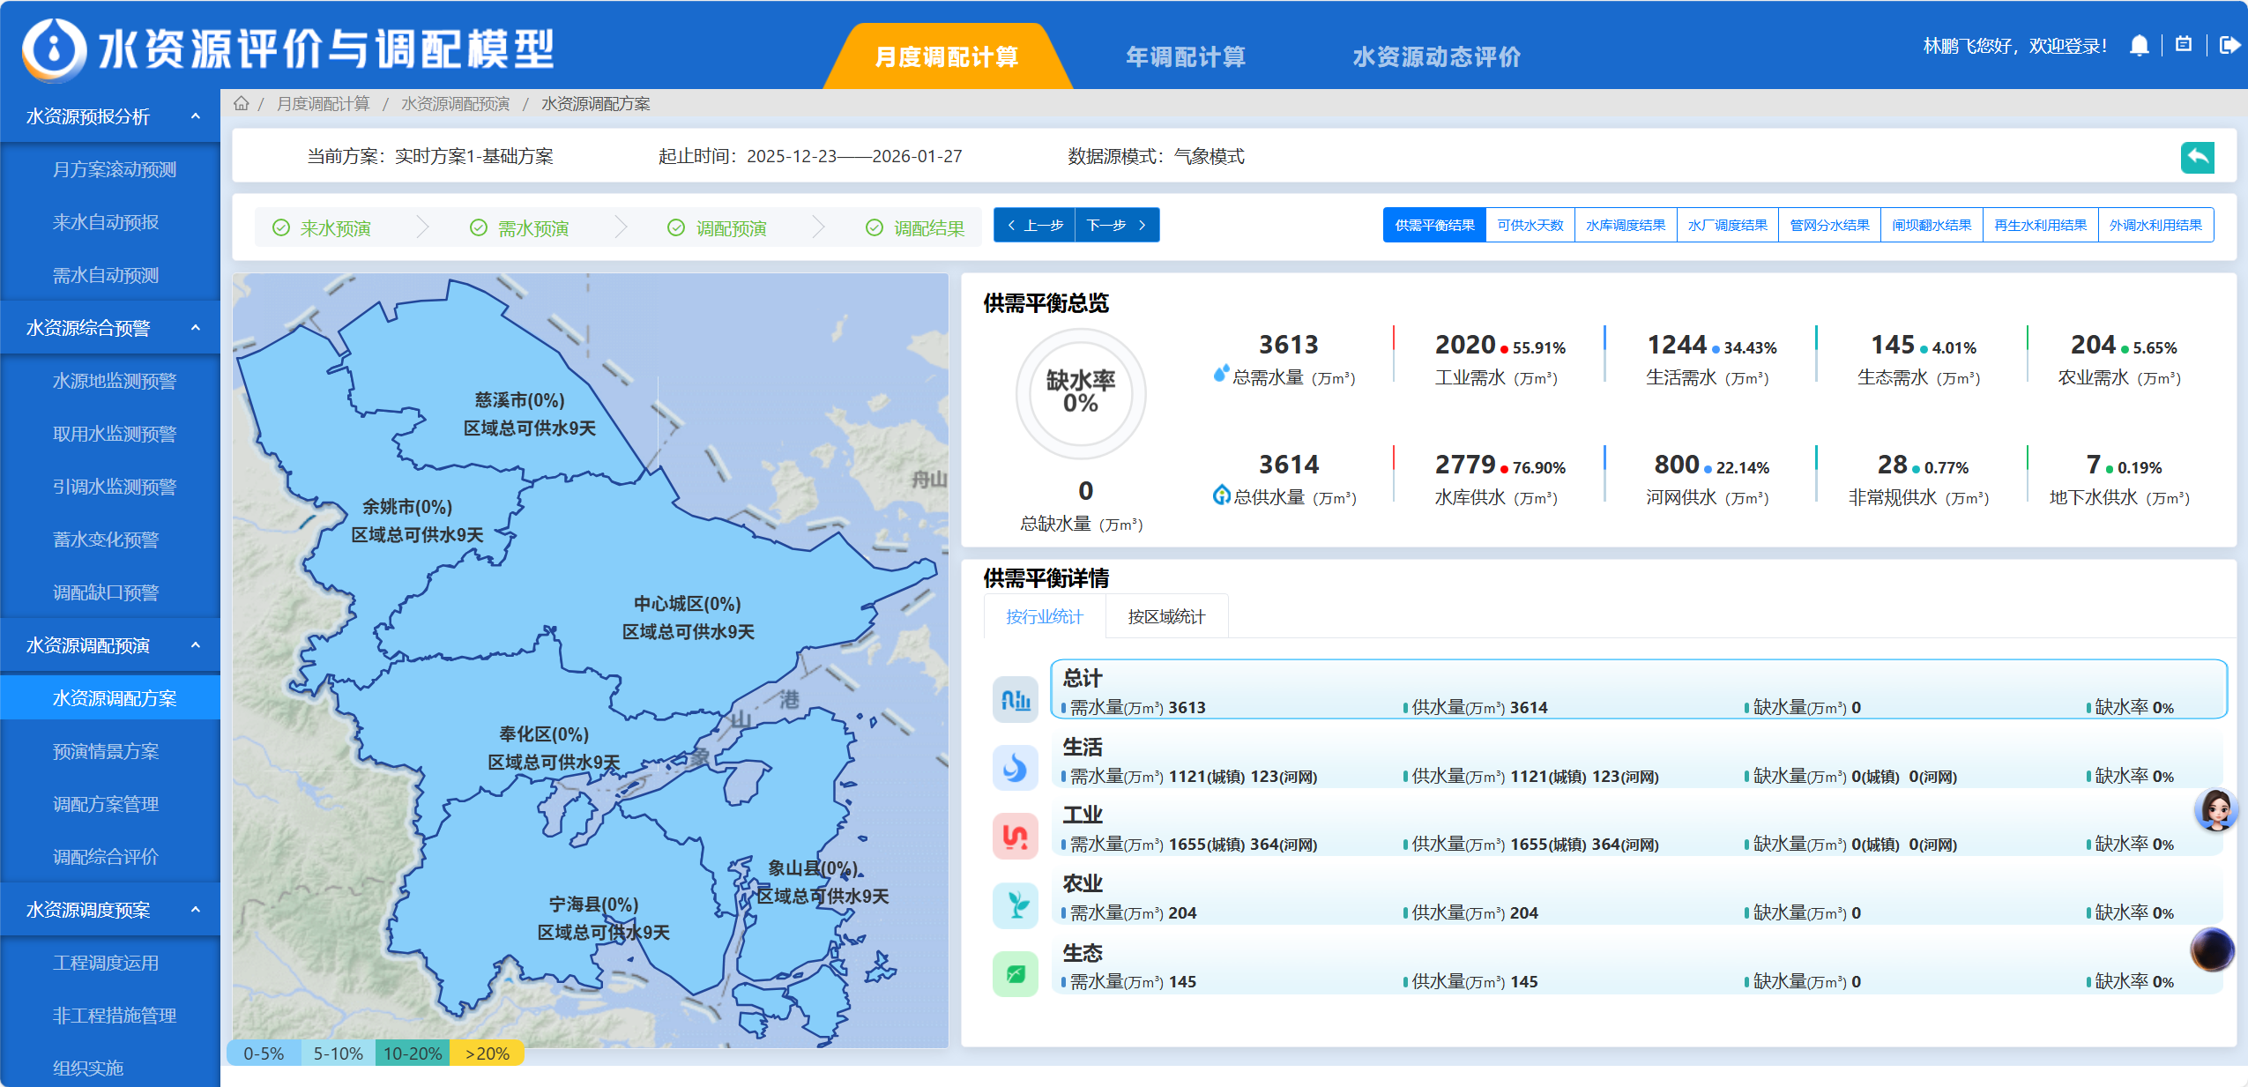Open the calendar icon in header

coord(2184,45)
